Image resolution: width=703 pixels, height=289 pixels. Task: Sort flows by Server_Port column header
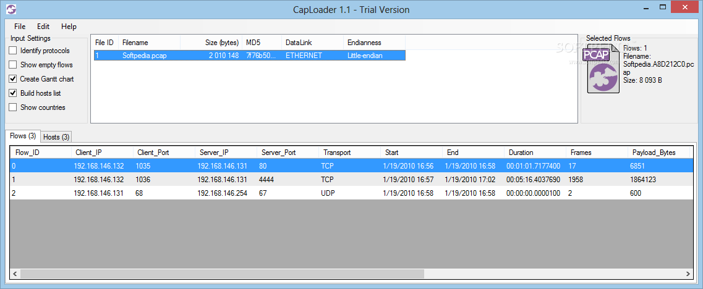[x=288, y=153]
